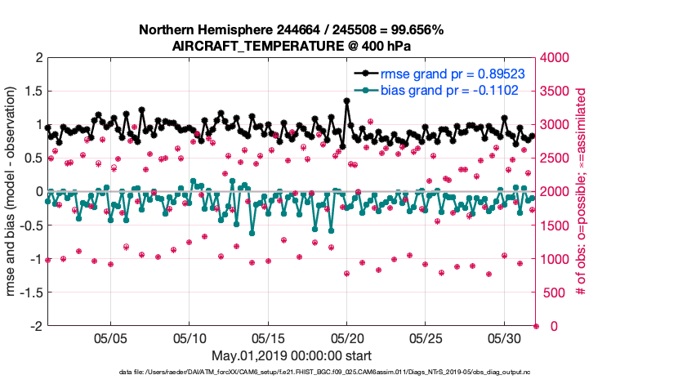678x384 pixels.
Task: Click the 05/20 x-axis tick label
Action: point(347,337)
